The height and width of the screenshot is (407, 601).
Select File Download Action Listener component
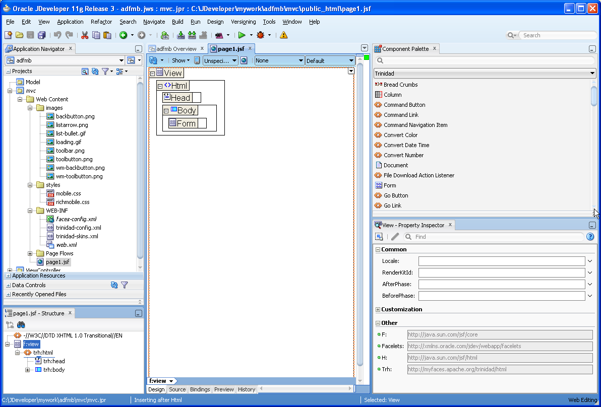419,175
